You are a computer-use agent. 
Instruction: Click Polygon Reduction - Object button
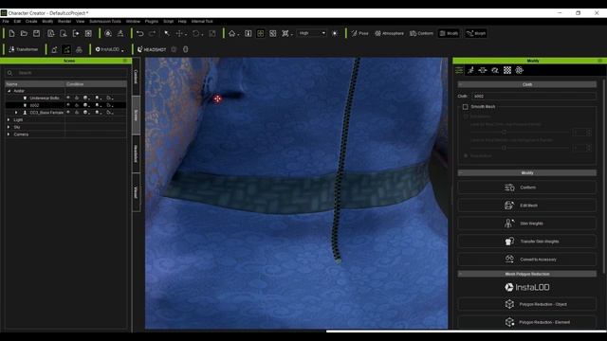coord(527,304)
